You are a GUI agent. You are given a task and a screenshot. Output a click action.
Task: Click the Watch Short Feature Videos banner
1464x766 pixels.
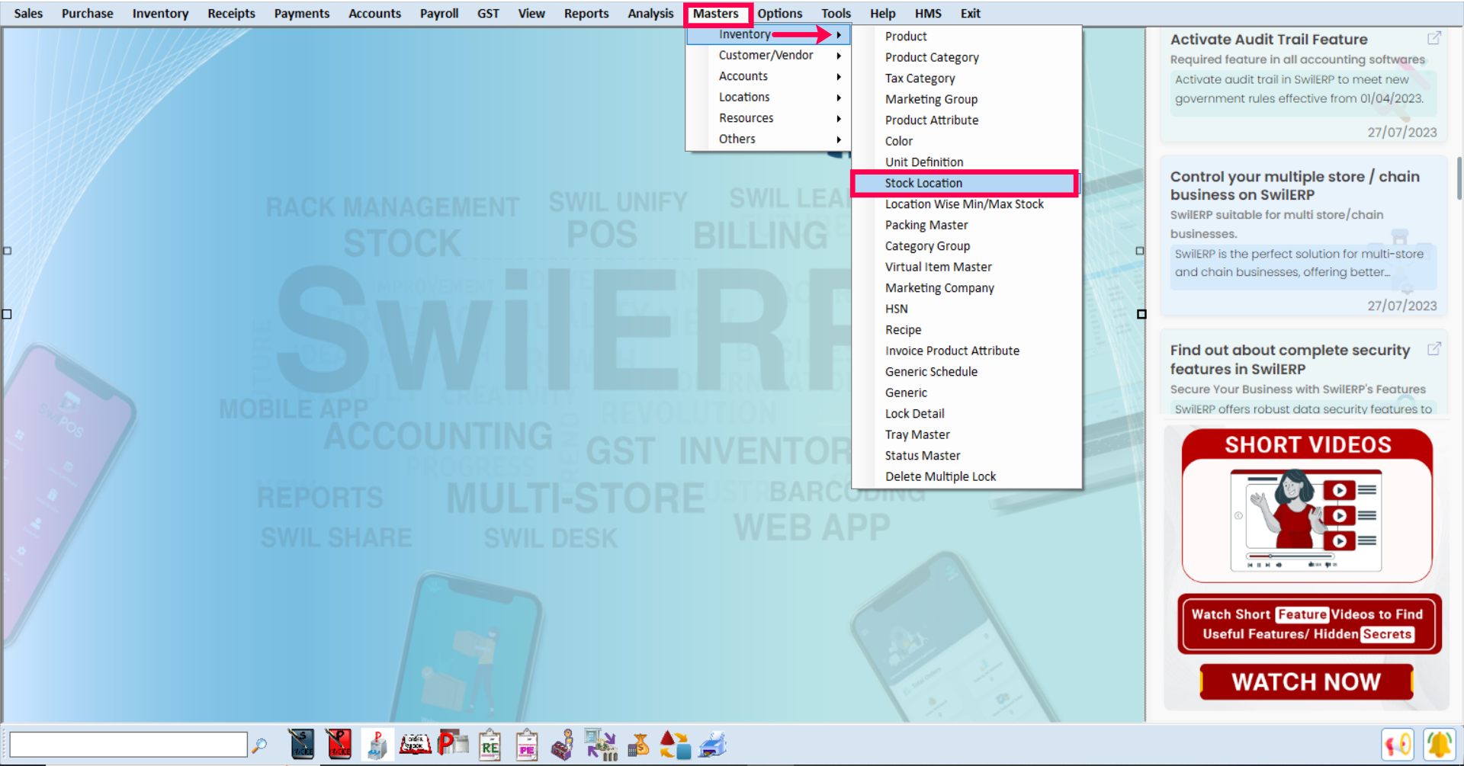(x=1308, y=624)
